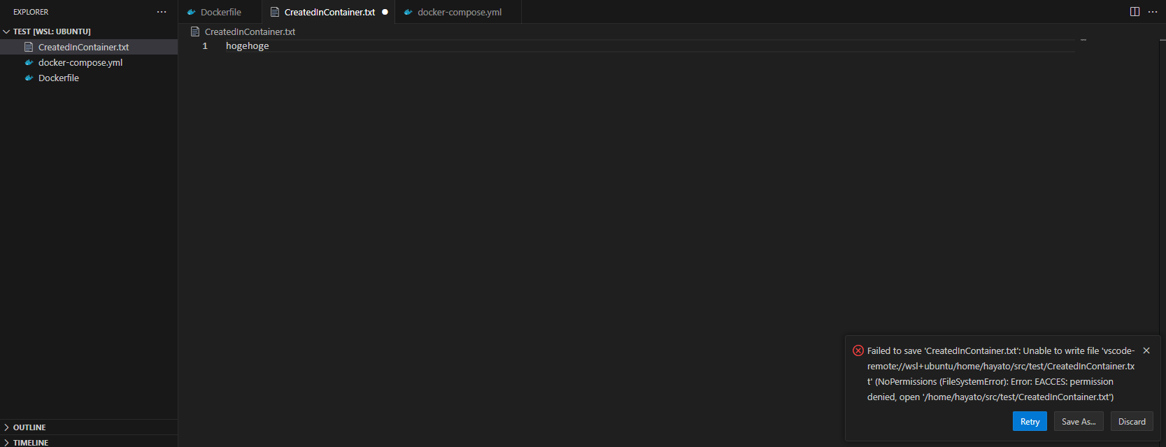This screenshot has width=1166, height=447.
Task: Click the red error icon in notification
Action: 858,350
